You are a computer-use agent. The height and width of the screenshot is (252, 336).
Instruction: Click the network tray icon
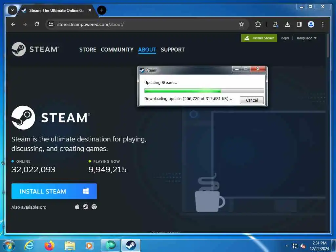point(295,246)
